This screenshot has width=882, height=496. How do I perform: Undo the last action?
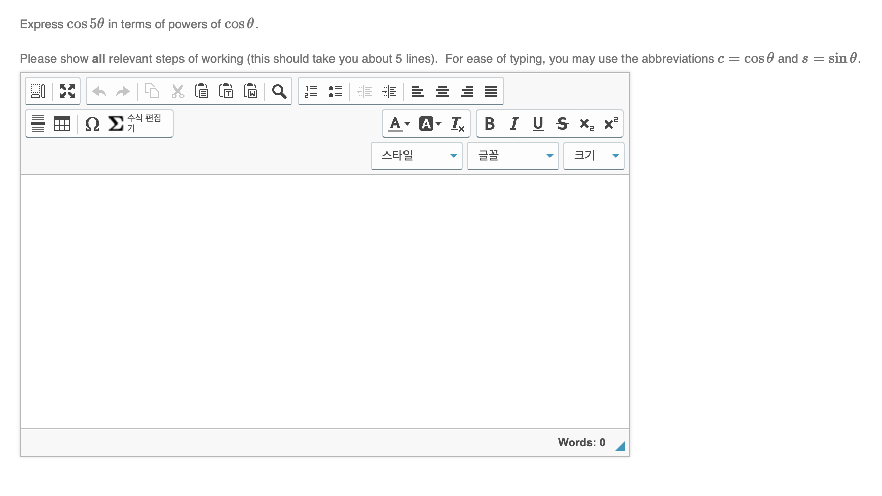pyautogui.click(x=99, y=91)
